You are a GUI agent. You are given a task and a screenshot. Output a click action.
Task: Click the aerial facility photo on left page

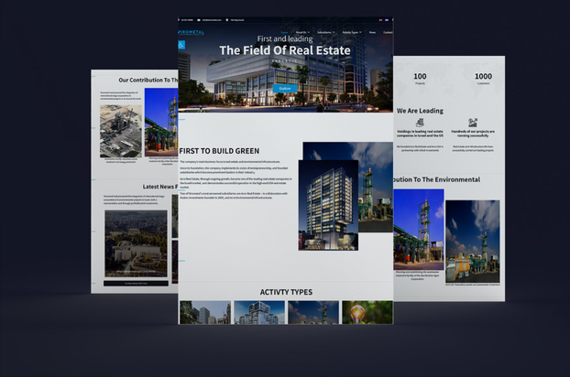(121, 131)
